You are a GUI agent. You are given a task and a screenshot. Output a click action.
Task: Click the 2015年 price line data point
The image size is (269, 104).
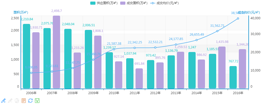coord(217,31)
